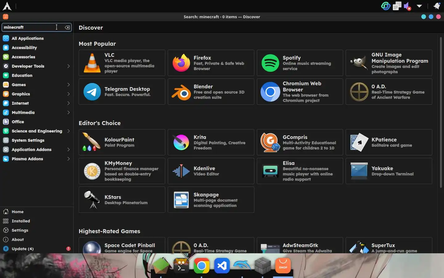Click the Multimedia category icon in sidebar
This screenshot has width=444, height=278.
pyautogui.click(x=6, y=112)
